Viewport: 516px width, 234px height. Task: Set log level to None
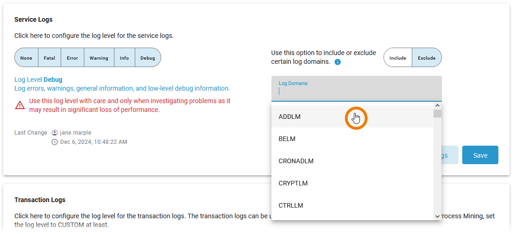coord(26,58)
